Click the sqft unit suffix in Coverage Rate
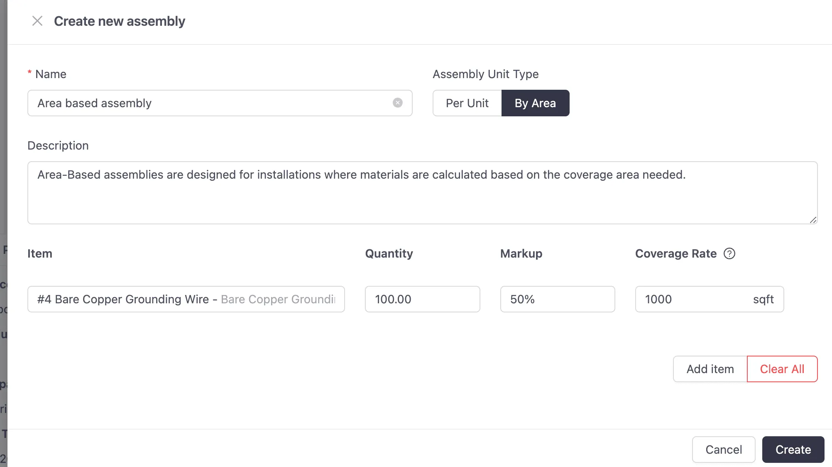The width and height of the screenshot is (832, 467). pyautogui.click(x=763, y=299)
